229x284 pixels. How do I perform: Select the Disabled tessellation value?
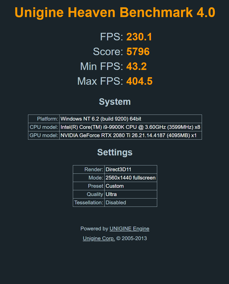131,202
